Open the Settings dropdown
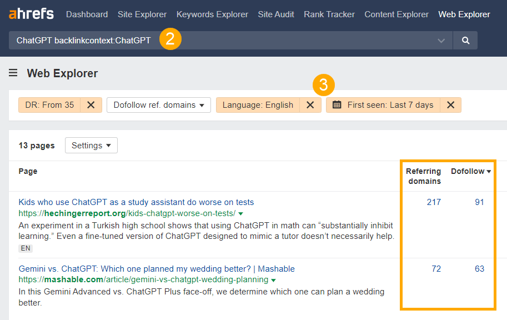Image resolution: width=507 pixels, height=320 pixels. [x=91, y=145]
